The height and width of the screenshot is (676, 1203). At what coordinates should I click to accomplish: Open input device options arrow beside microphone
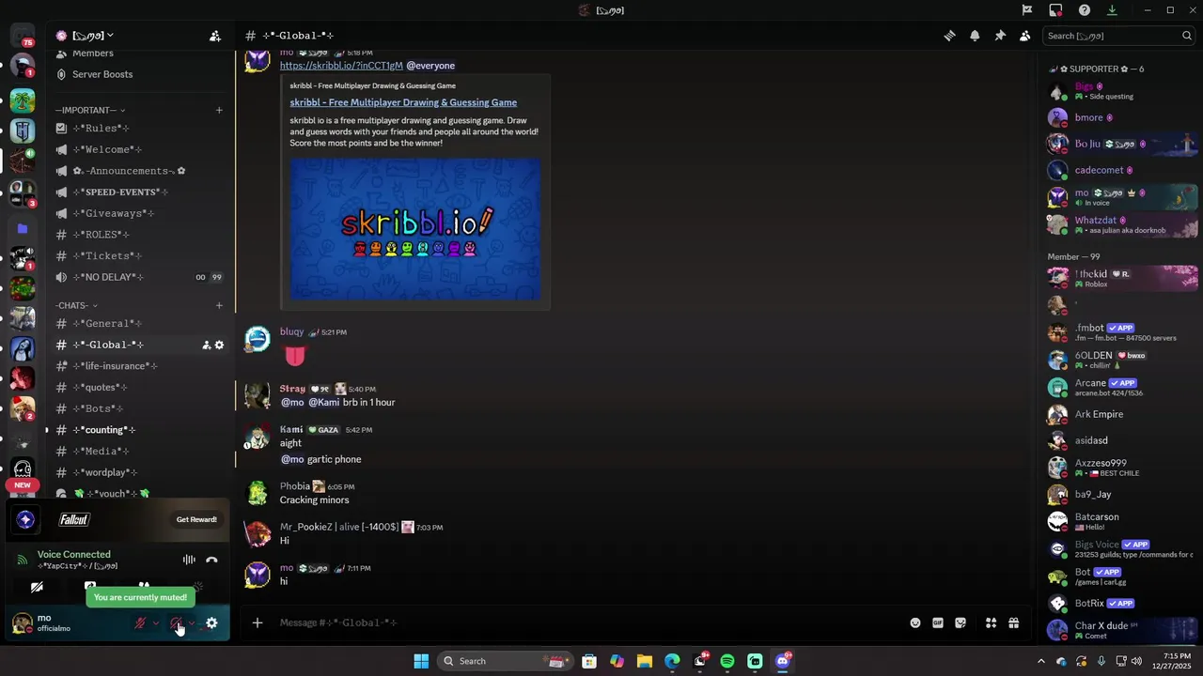tap(155, 622)
